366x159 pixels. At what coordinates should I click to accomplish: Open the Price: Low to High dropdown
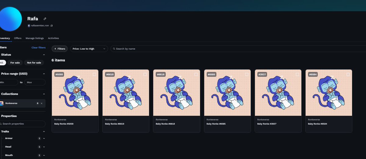pos(89,49)
